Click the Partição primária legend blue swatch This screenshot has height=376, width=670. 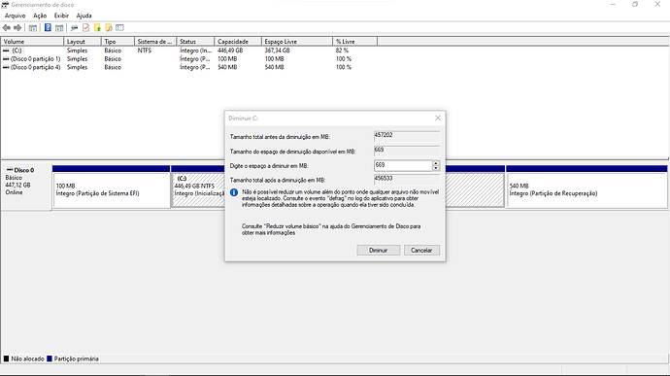(50, 359)
